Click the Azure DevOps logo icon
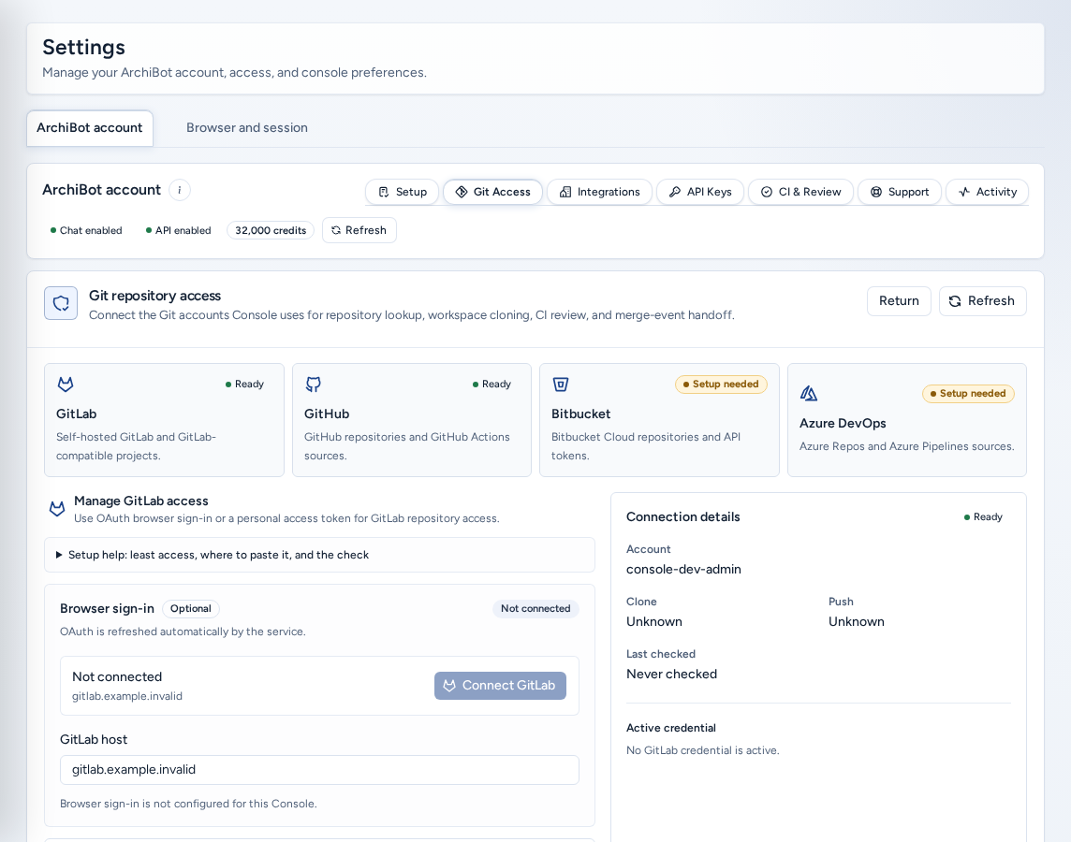Viewport: 1071px width, 842px height. point(809,394)
